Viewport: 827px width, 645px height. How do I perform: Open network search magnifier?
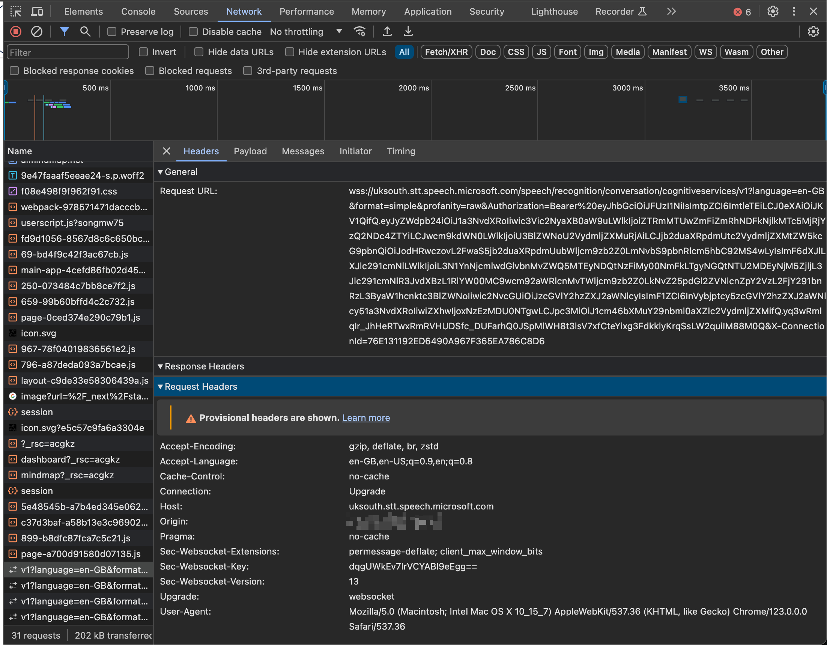[85, 32]
